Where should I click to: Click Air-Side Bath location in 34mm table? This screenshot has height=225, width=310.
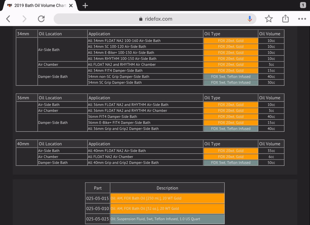pyautogui.click(x=49, y=50)
